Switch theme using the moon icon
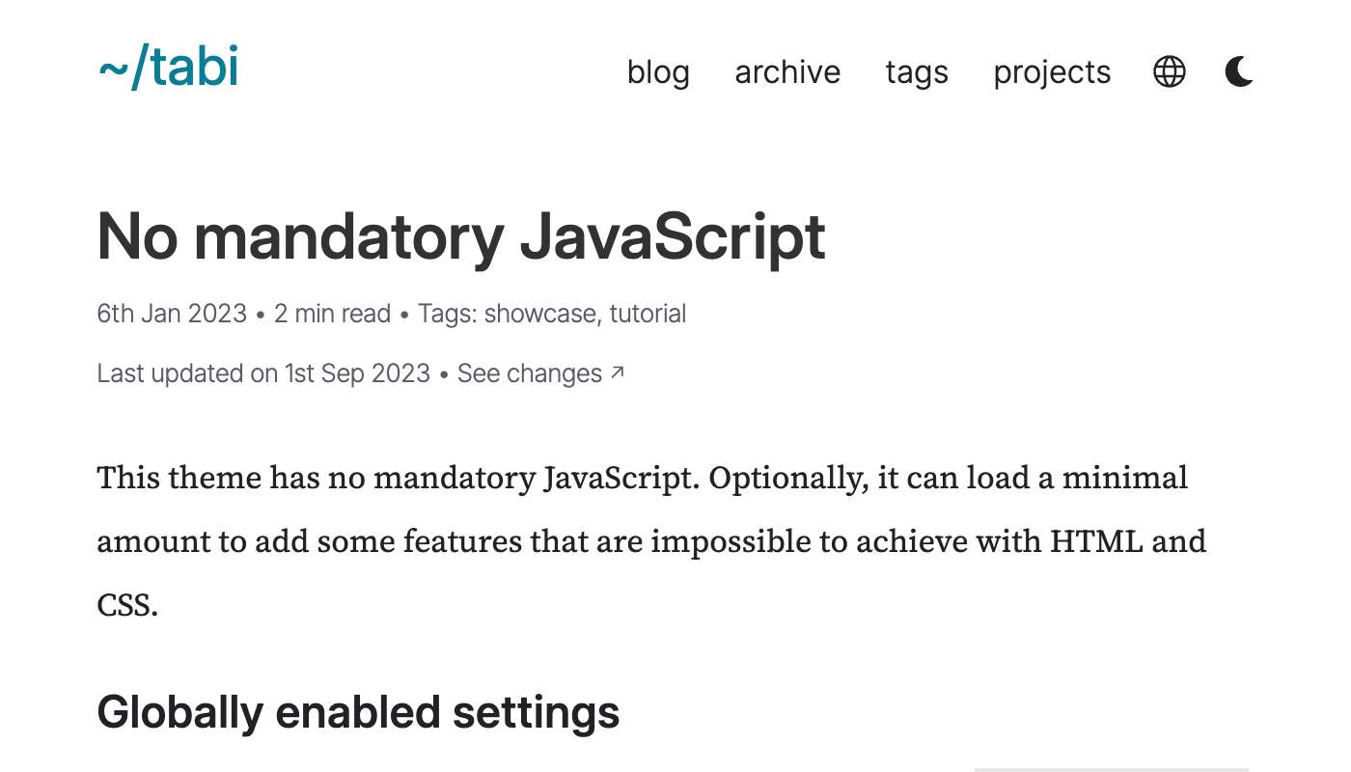This screenshot has height=772, width=1351. 1239,72
